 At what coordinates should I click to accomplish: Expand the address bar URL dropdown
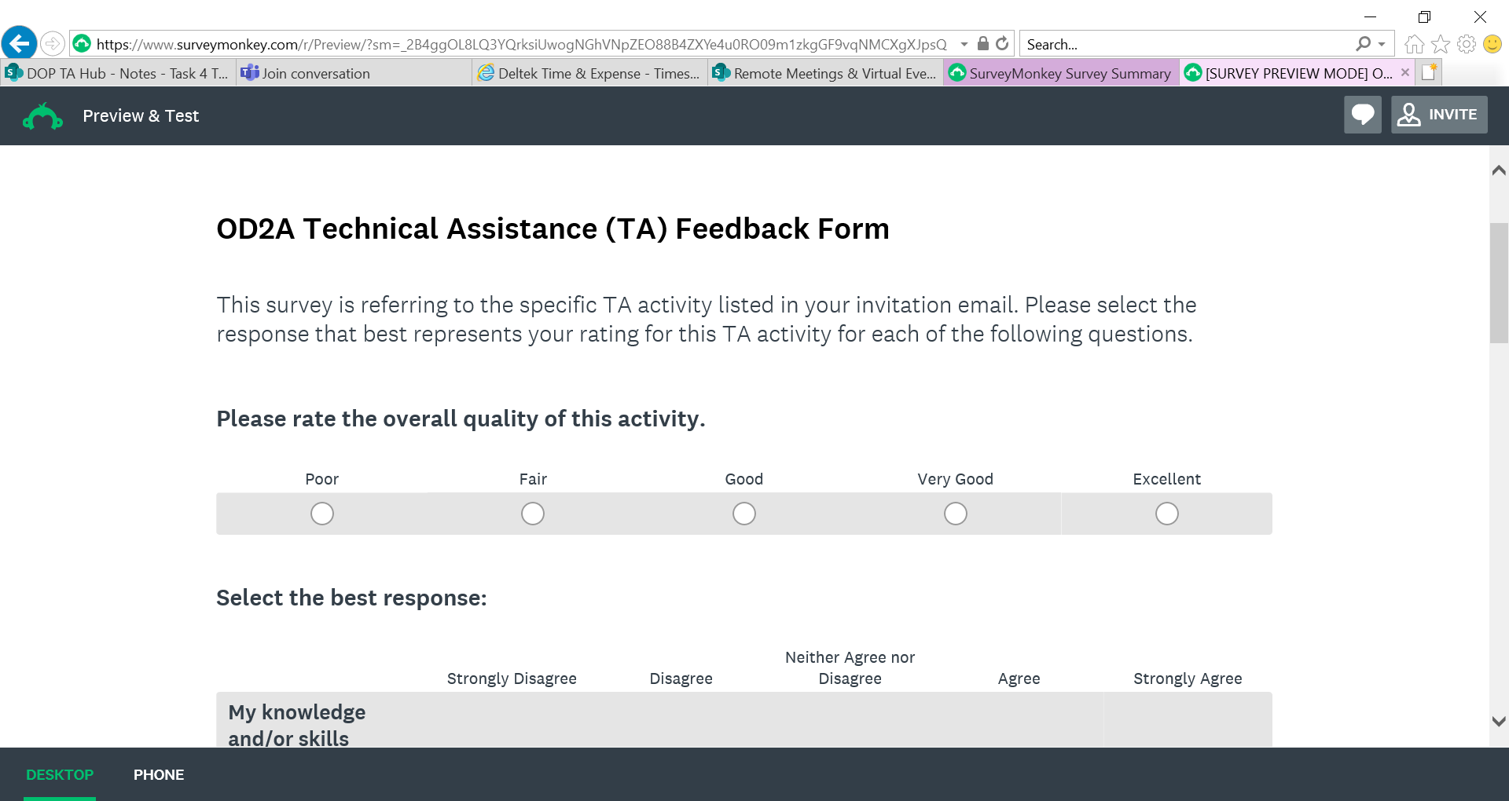[x=964, y=44]
